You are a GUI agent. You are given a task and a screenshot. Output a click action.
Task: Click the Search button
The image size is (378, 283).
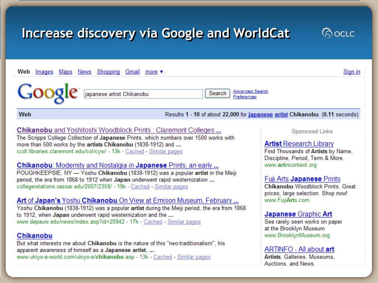[217, 93]
